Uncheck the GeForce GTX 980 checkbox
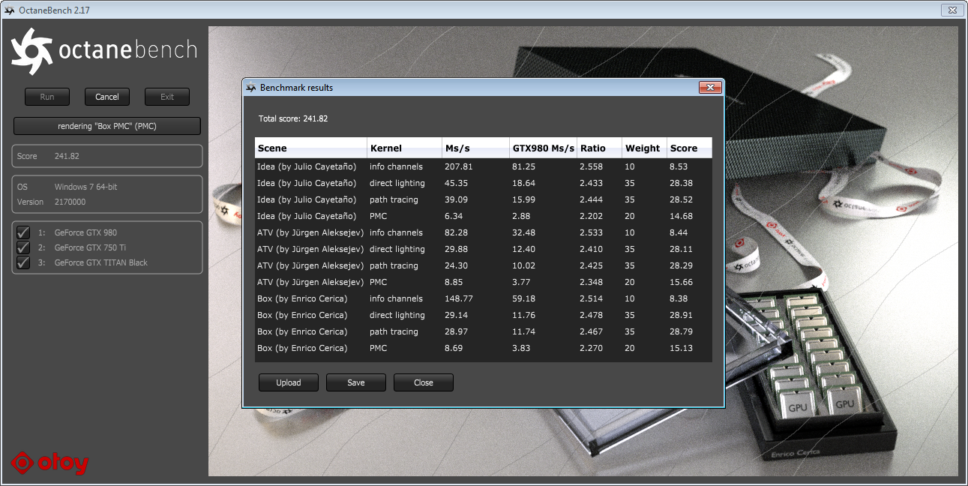 [23, 232]
